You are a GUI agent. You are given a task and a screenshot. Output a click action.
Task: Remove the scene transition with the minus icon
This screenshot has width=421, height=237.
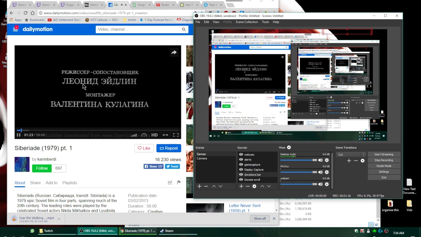pyautogui.click(x=356, y=161)
